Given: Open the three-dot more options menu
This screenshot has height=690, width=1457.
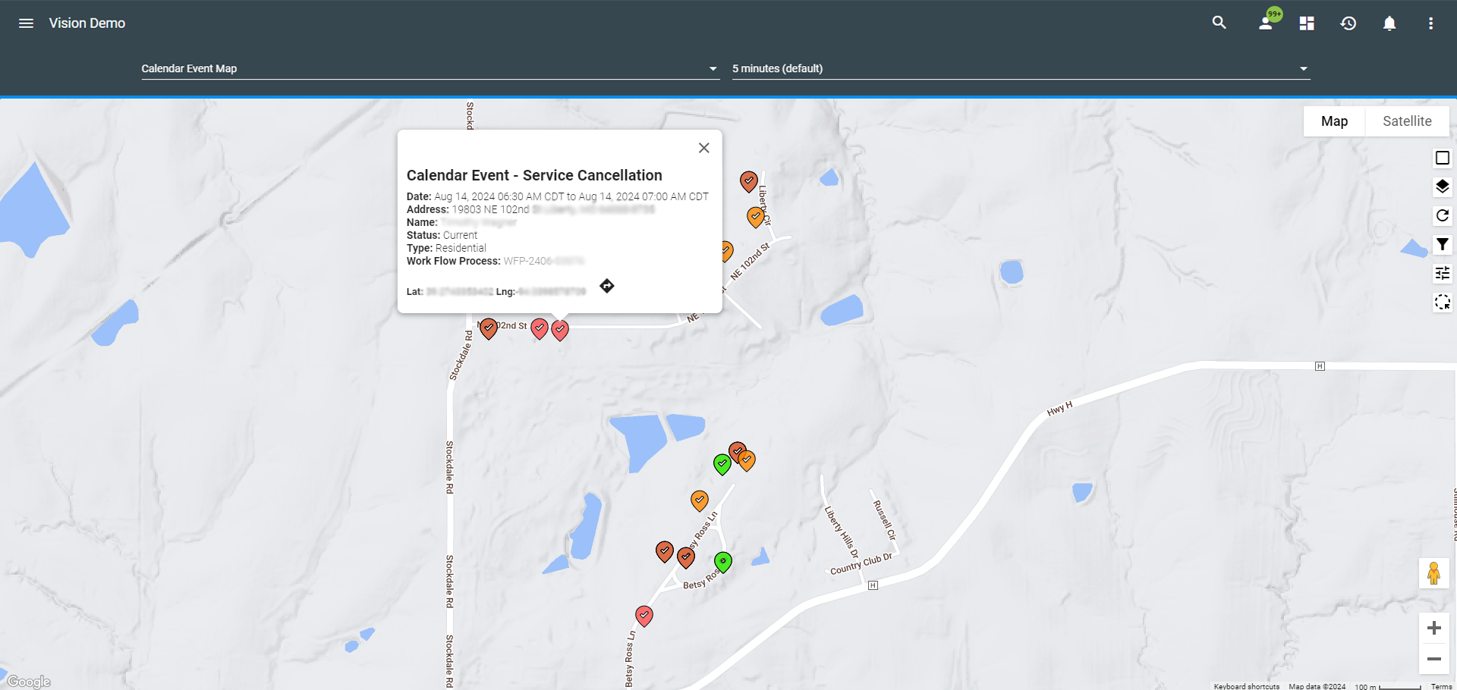Looking at the screenshot, I should click(x=1430, y=24).
